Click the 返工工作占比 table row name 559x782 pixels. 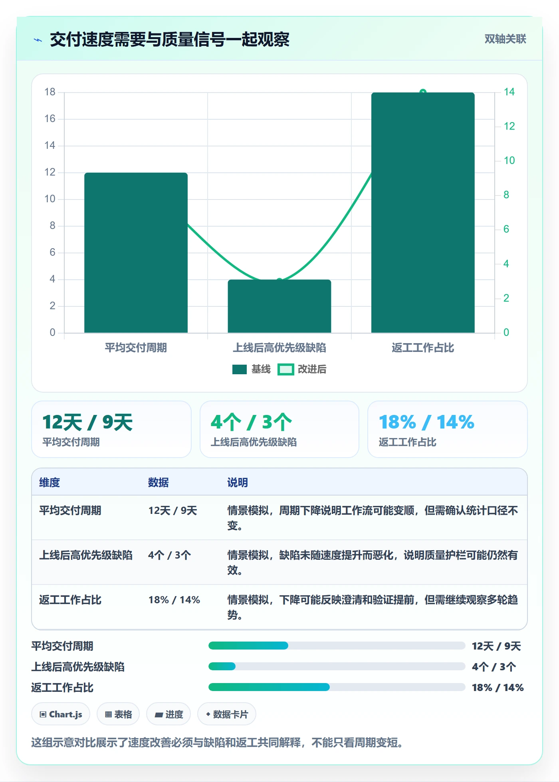pyautogui.click(x=70, y=600)
